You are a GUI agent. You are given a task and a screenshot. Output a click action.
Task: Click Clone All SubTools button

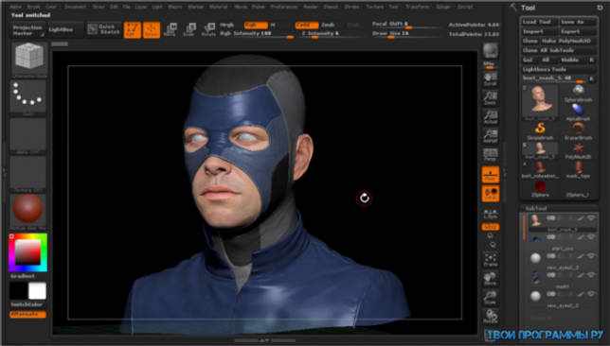[559, 50]
